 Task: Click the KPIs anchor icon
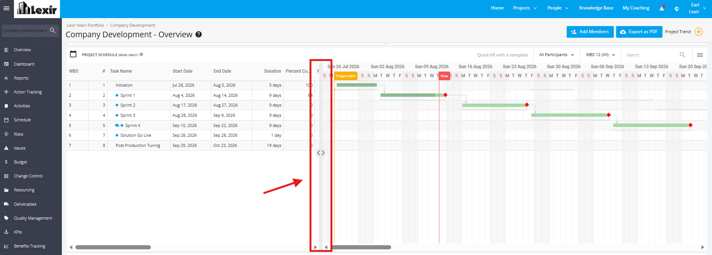6,232
